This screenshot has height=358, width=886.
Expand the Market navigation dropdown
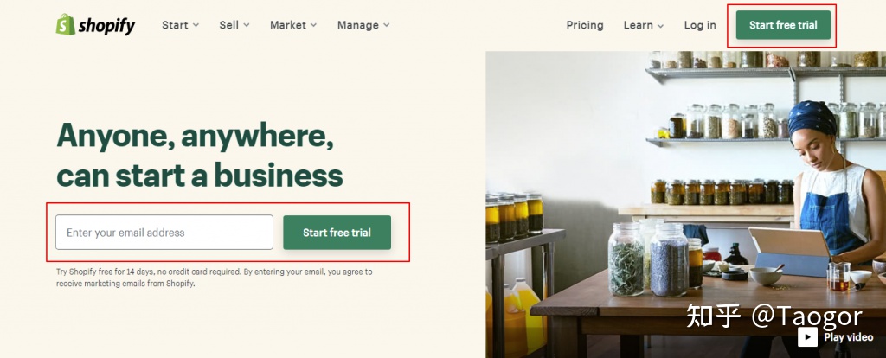(293, 25)
